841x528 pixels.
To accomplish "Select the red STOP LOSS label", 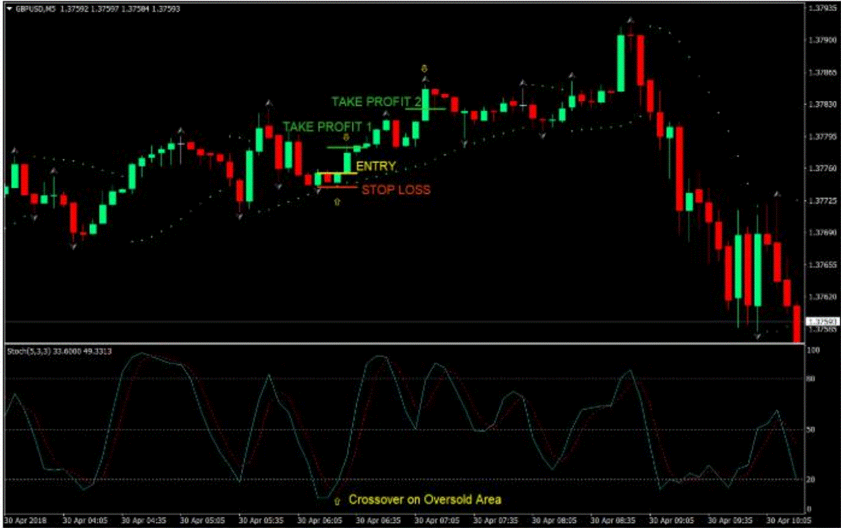I will click(396, 190).
